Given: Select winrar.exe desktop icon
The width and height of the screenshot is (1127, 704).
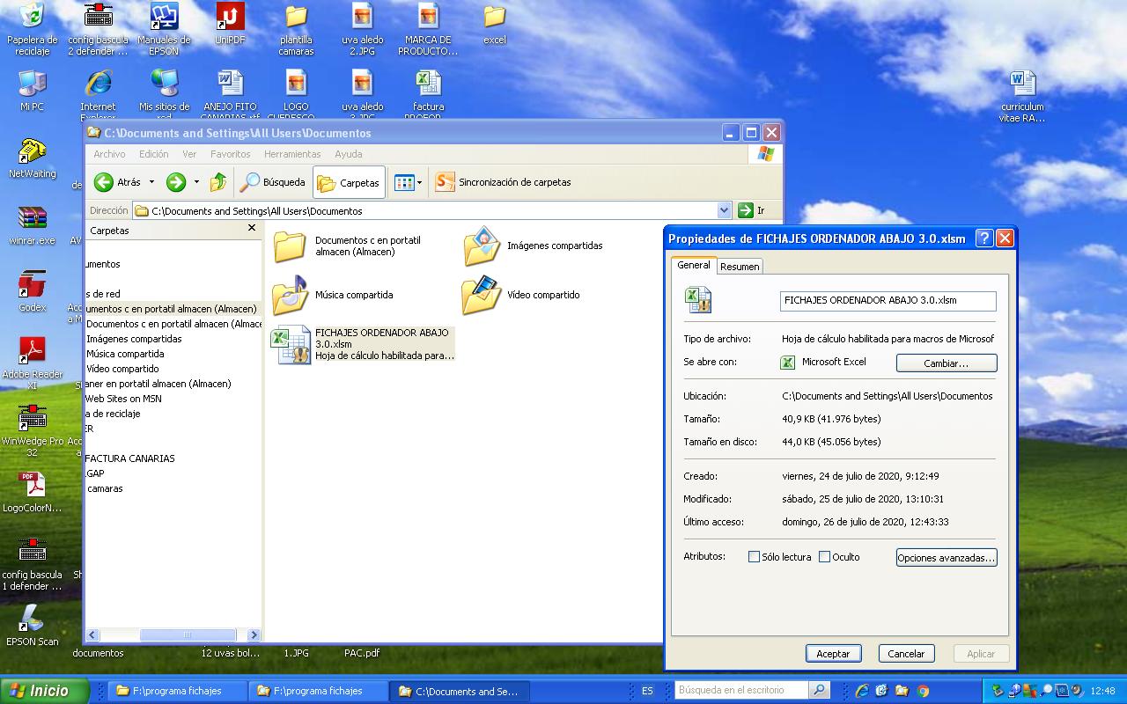Looking at the screenshot, I should pyautogui.click(x=32, y=224).
